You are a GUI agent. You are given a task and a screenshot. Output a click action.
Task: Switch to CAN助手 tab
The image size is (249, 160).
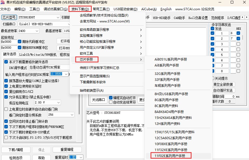point(179,18)
